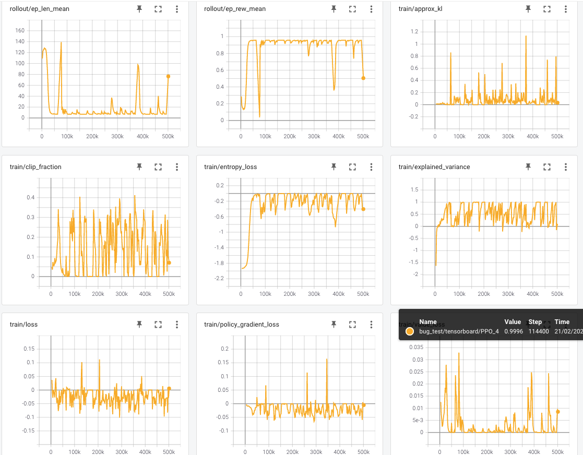Image resolution: width=583 pixels, height=455 pixels.
Task: Expand train/loss chart to full size
Action: (x=158, y=325)
